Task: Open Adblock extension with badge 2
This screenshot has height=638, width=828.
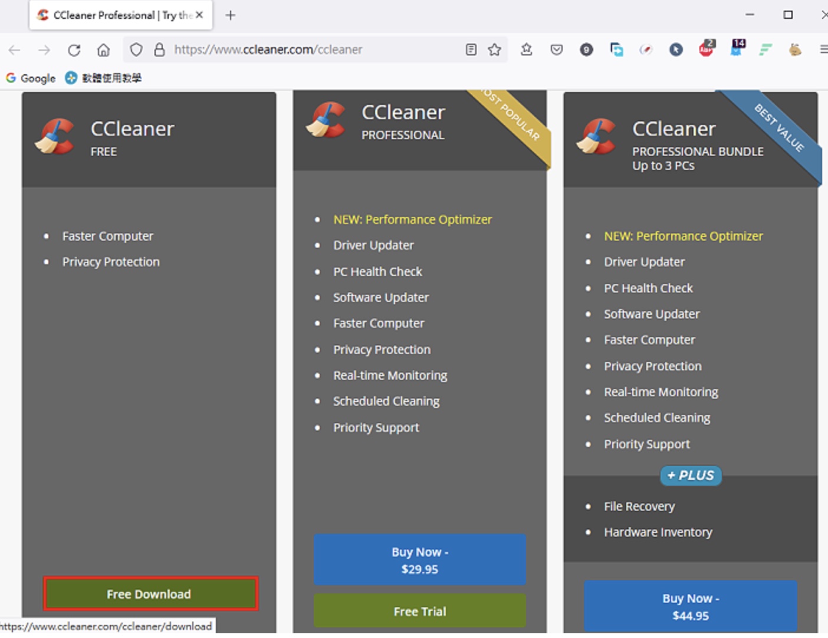Action: 707,49
